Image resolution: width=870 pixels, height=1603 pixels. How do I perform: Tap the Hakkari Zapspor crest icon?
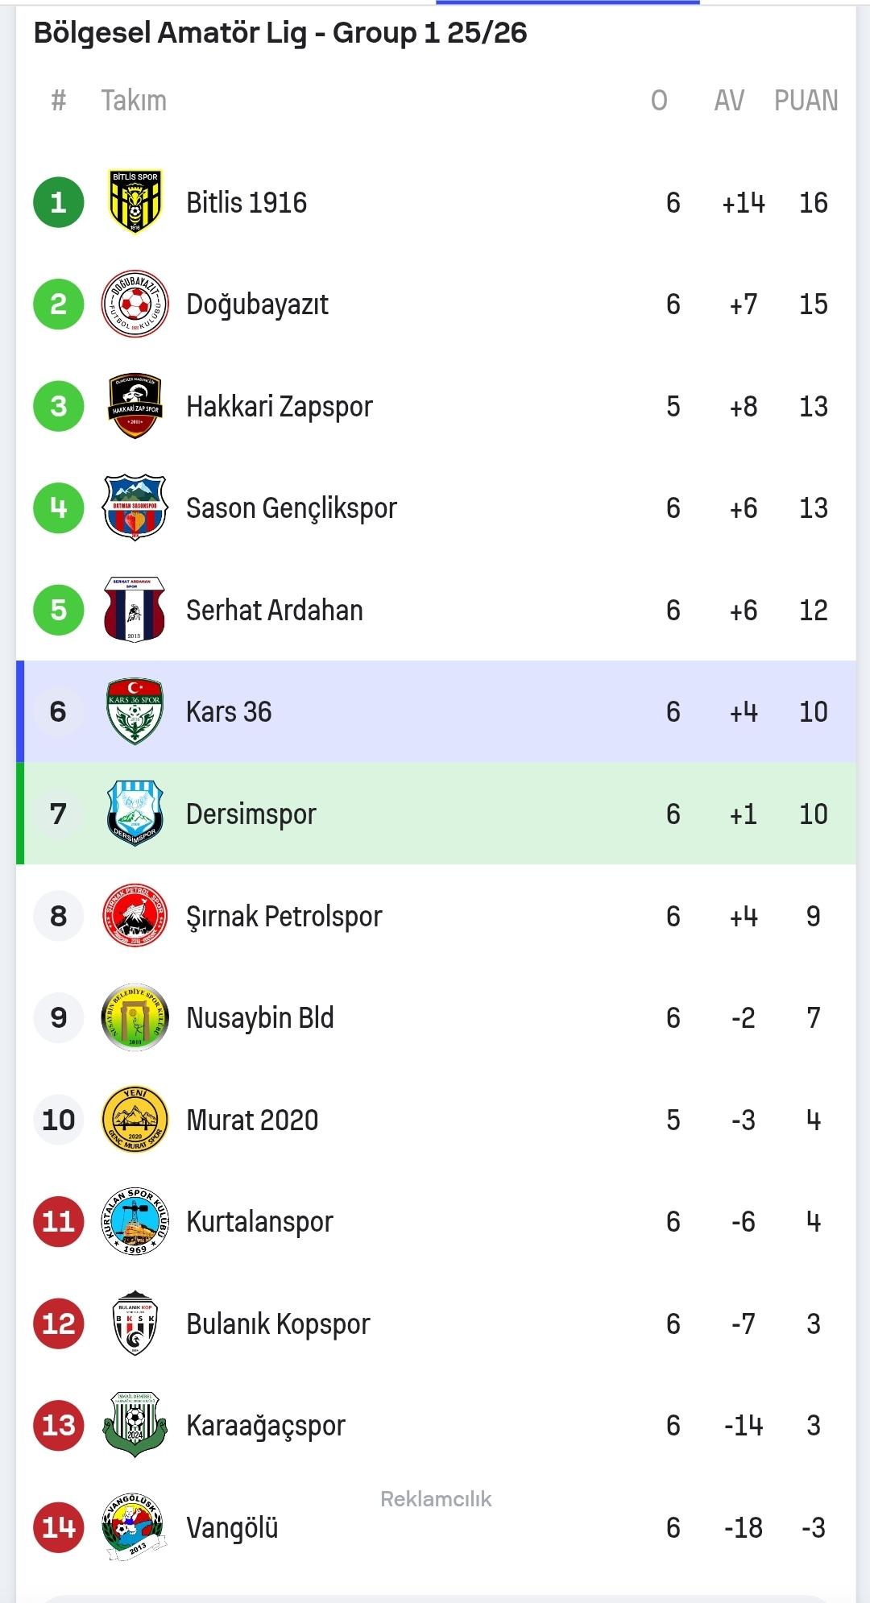[135, 406]
